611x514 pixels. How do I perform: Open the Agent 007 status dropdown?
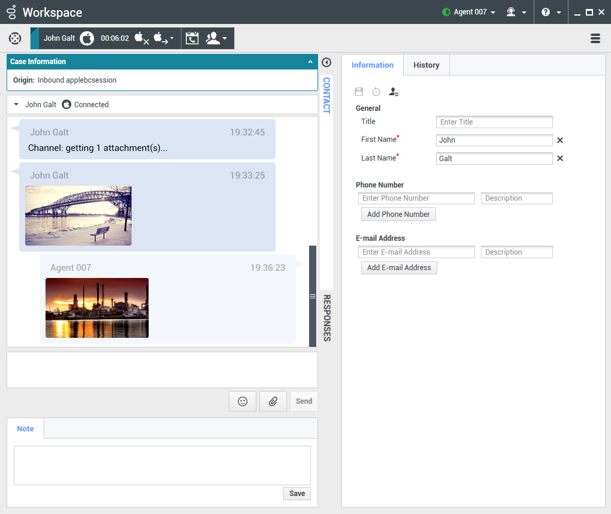click(x=469, y=12)
